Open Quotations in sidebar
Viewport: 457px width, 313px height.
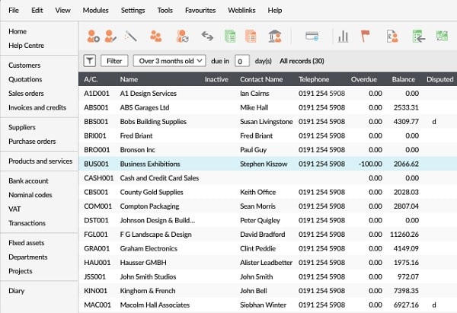(x=25, y=79)
